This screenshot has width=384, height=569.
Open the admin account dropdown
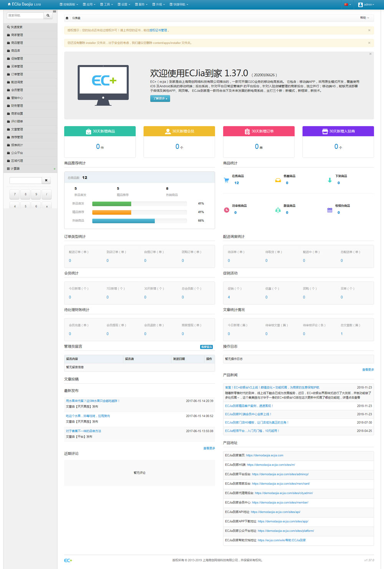tap(366, 5)
